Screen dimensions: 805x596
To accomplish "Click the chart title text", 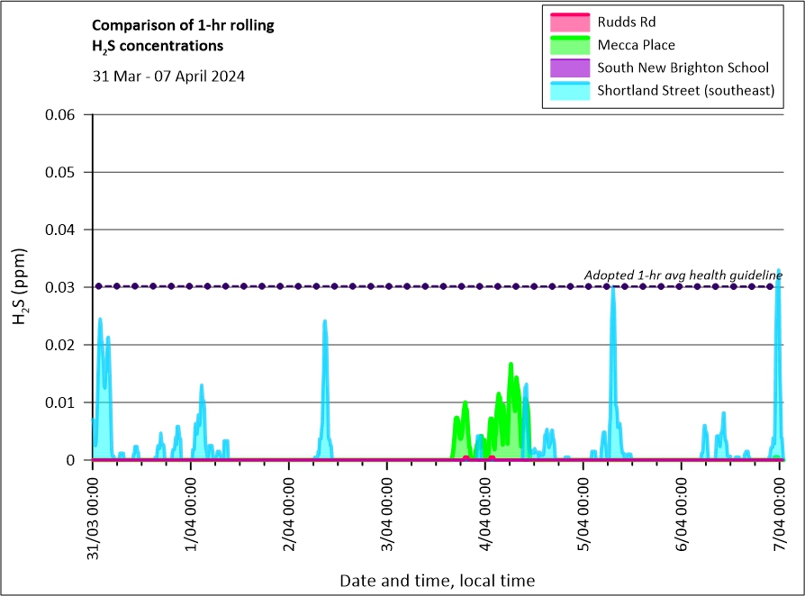I will coord(183,35).
